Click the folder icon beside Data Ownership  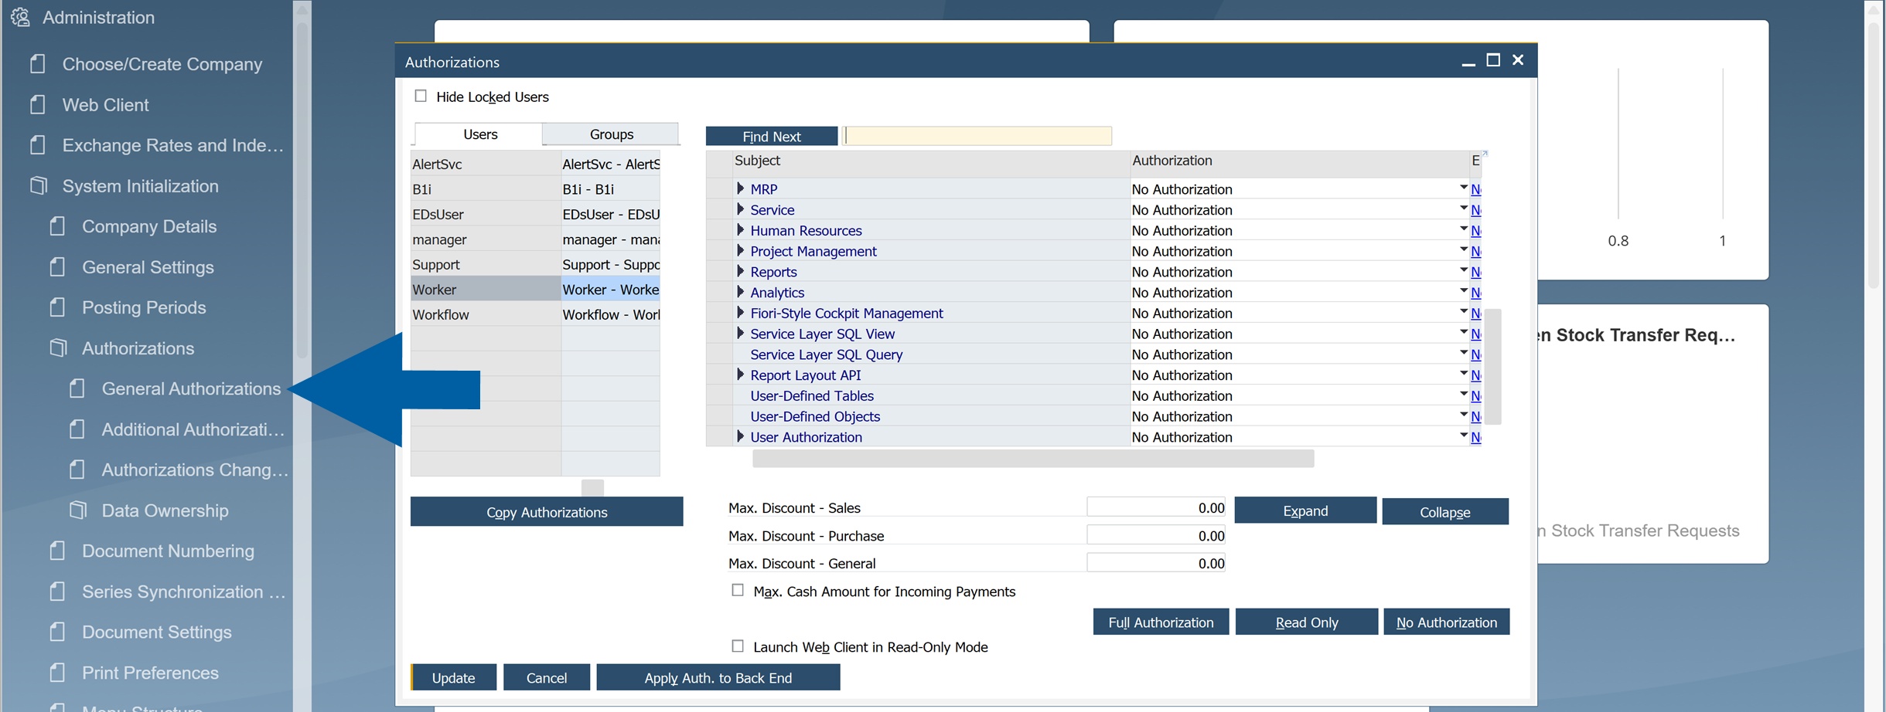coord(77,510)
